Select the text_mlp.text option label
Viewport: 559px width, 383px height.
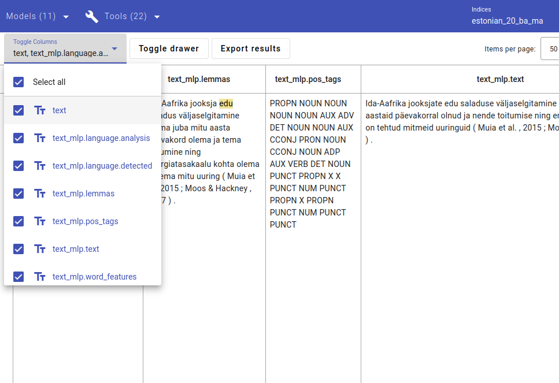76,249
